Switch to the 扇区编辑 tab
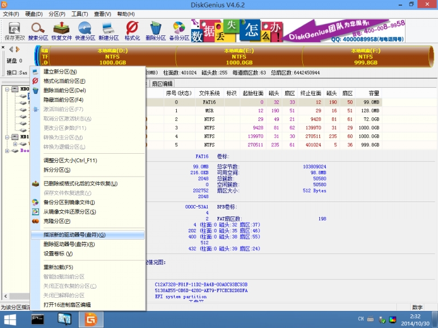Screen dimensions: 438x328 162,84
